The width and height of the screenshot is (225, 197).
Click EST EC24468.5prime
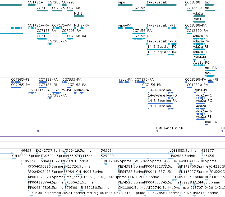point(206,182)
